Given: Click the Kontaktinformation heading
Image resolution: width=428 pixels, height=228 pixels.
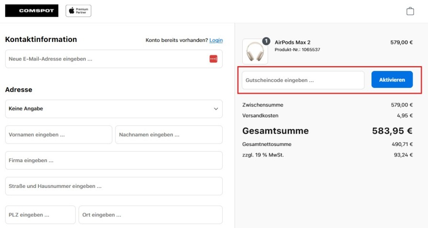Looking at the screenshot, I should click(41, 40).
